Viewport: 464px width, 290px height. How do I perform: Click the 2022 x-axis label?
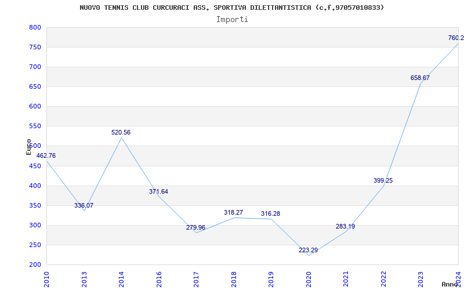click(x=383, y=279)
